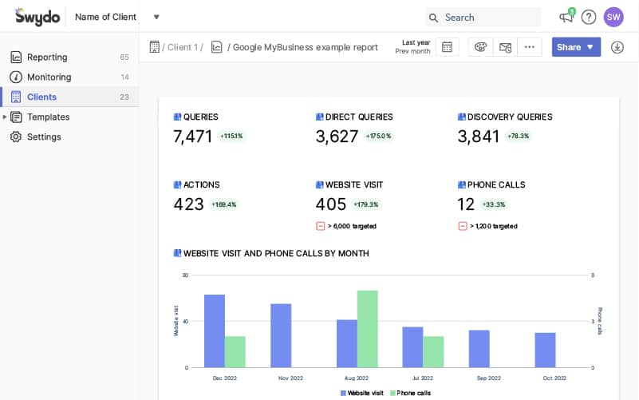Click the Google My Business icon beside ACTIONS
Viewport: 639px width, 400px height.
pyautogui.click(x=177, y=184)
